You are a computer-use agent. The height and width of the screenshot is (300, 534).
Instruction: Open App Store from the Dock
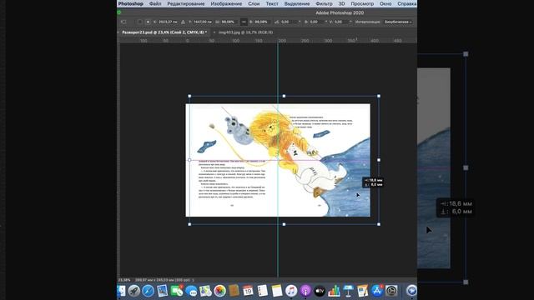[377, 291]
